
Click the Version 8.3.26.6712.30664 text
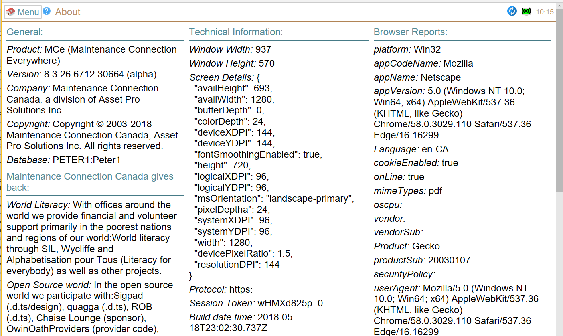[x=82, y=74]
